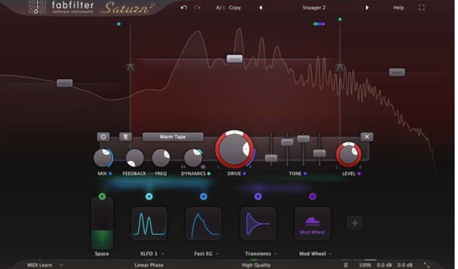Image resolution: width=458 pixels, height=269 pixels.
Task: Click the output options icon in bottom bar
Action: click(346, 265)
